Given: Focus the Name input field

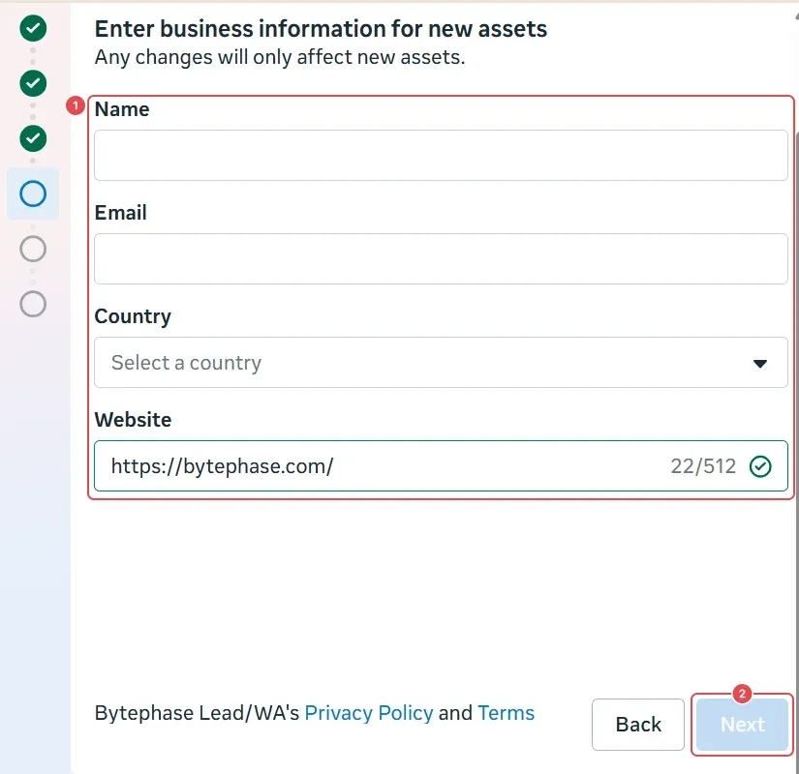Looking at the screenshot, I should click(441, 156).
